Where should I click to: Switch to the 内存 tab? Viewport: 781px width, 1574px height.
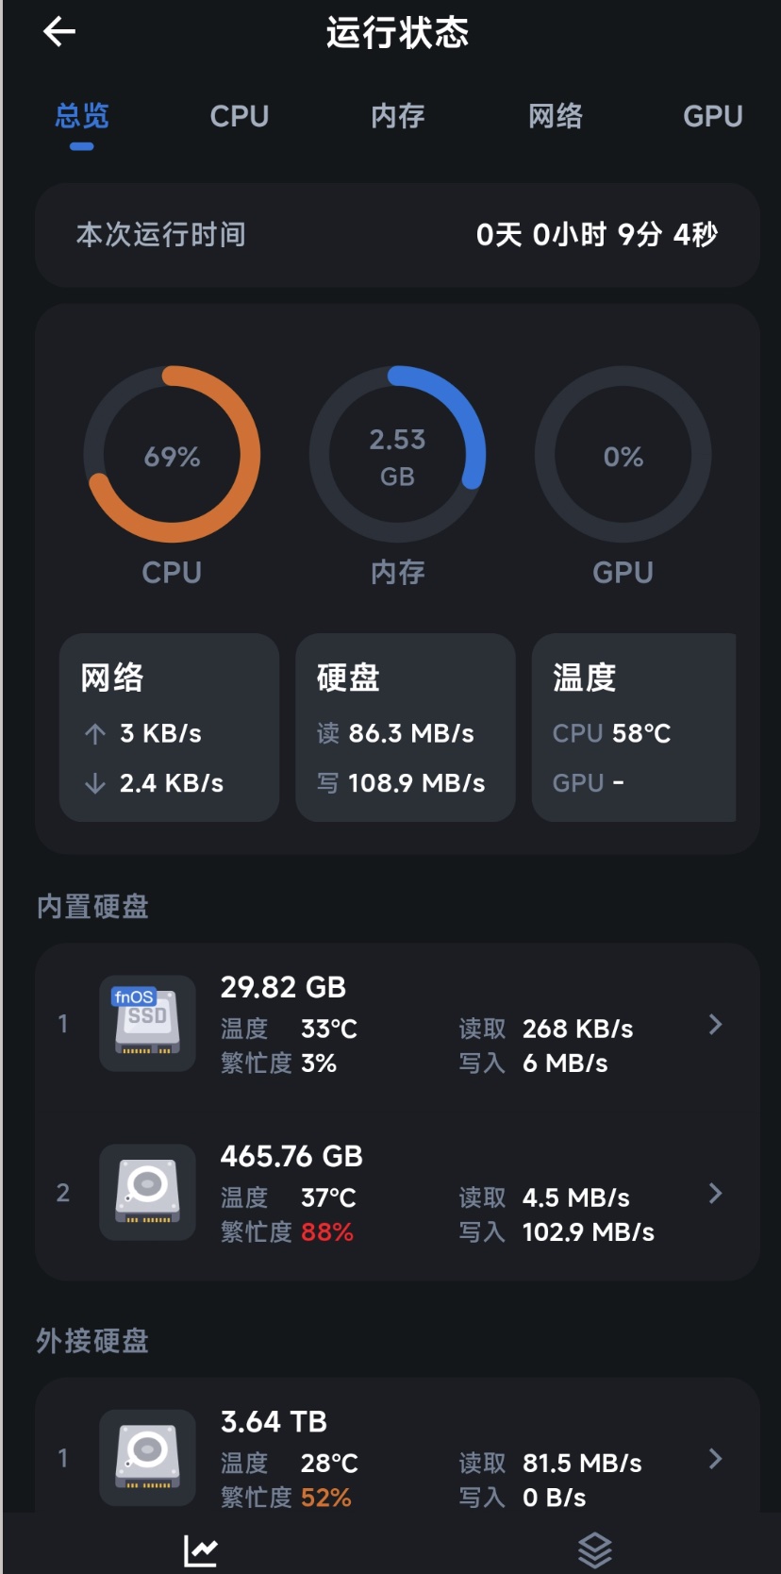click(397, 116)
